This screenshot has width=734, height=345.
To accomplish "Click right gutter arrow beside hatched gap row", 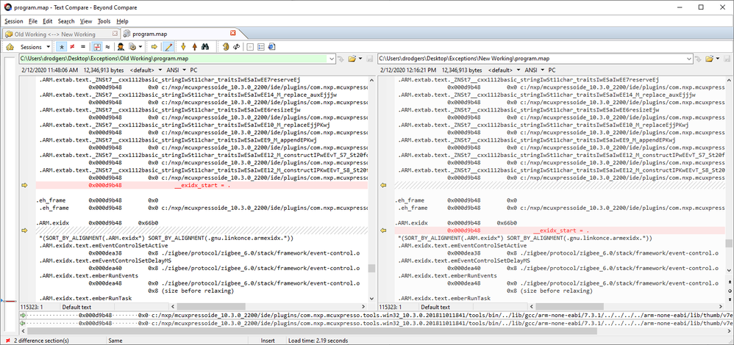I will pos(382,186).
